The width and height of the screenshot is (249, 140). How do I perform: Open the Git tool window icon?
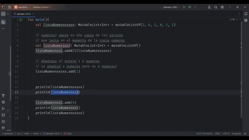3,128
